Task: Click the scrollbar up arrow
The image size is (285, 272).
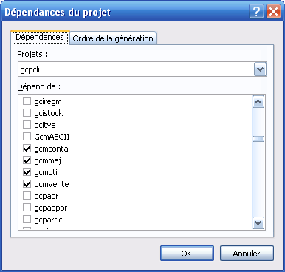Action: tap(258, 102)
